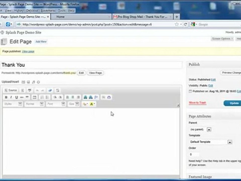Click the eraser remove format icon
241x181 pixels.
(x=50, y=90)
